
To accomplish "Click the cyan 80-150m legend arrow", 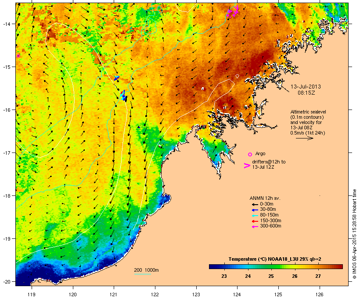I will tap(255, 216).
